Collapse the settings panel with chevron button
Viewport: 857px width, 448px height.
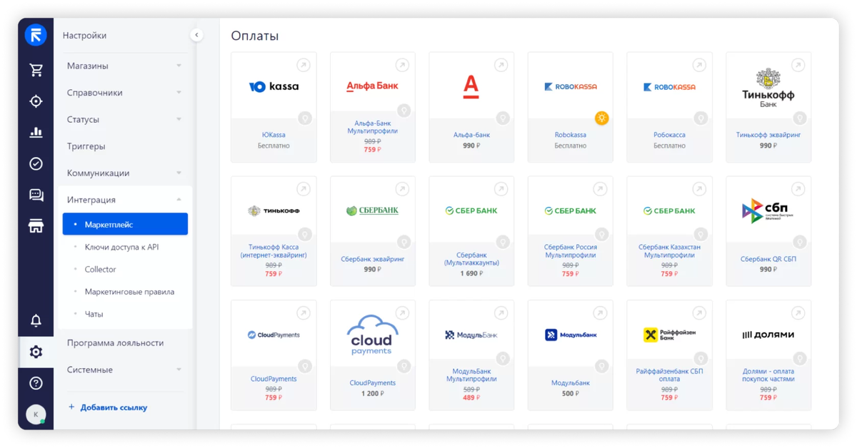(x=196, y=35)
